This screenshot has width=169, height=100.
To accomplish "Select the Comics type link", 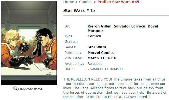I will 94,36.
